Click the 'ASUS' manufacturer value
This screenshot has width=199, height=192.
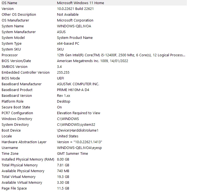point(61,32)
